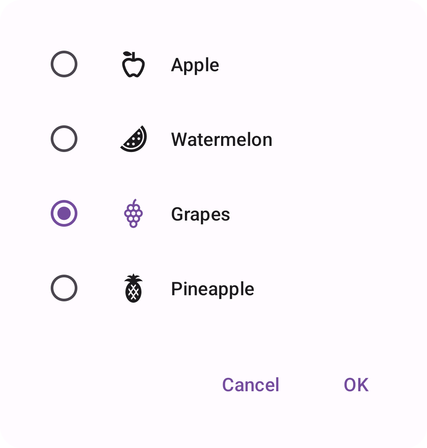Click the selected Grapes radio button
The width and height of the screenshot is (427, 448).
(64, 213)
